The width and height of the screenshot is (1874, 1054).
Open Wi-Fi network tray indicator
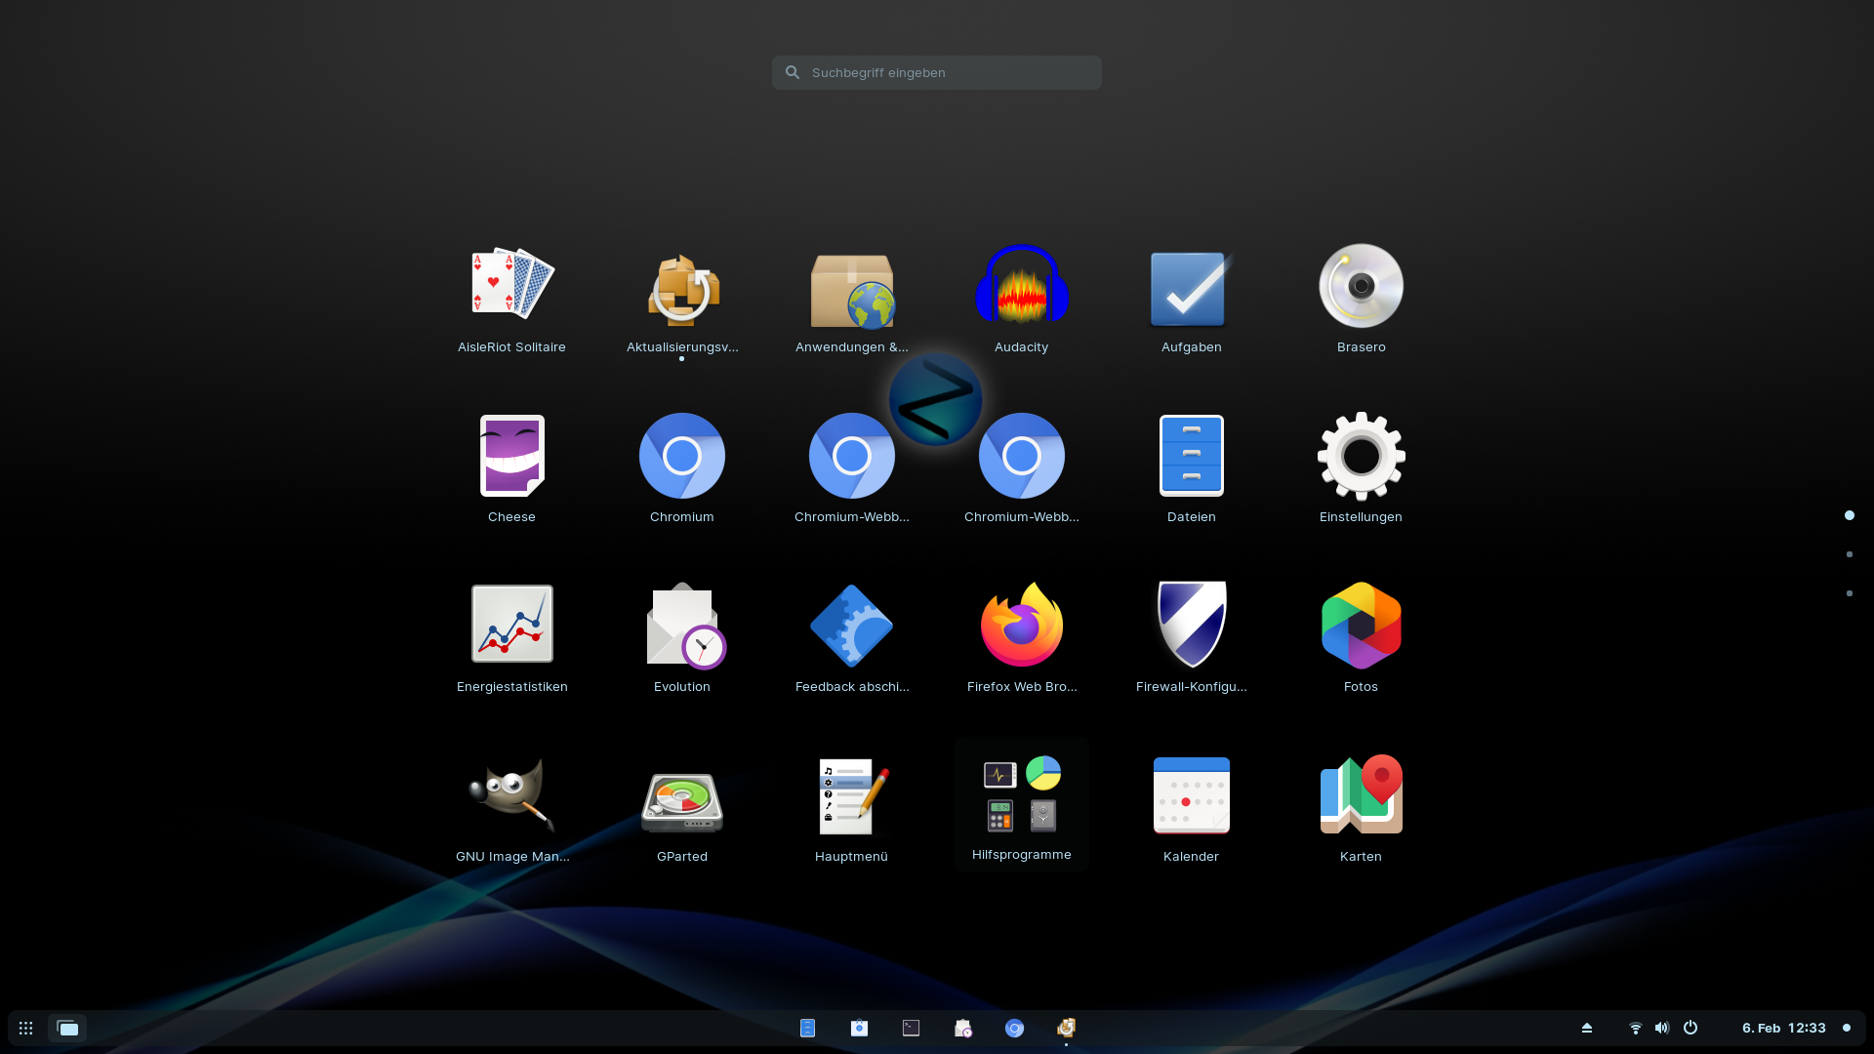[x=1636, y=1028]
